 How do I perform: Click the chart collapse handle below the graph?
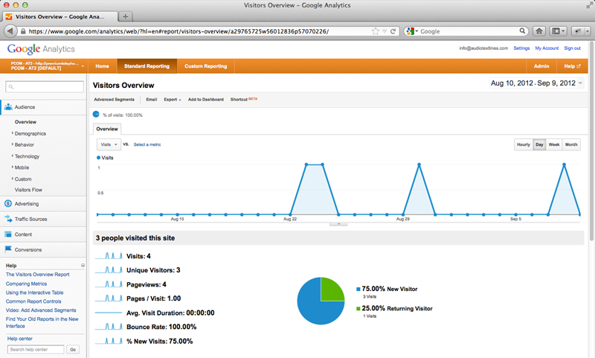(x=338, y=224)
